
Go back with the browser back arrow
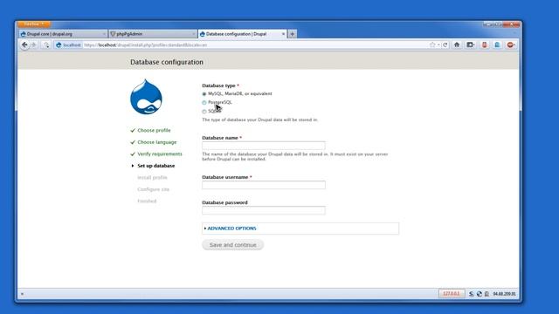point(24,44)
